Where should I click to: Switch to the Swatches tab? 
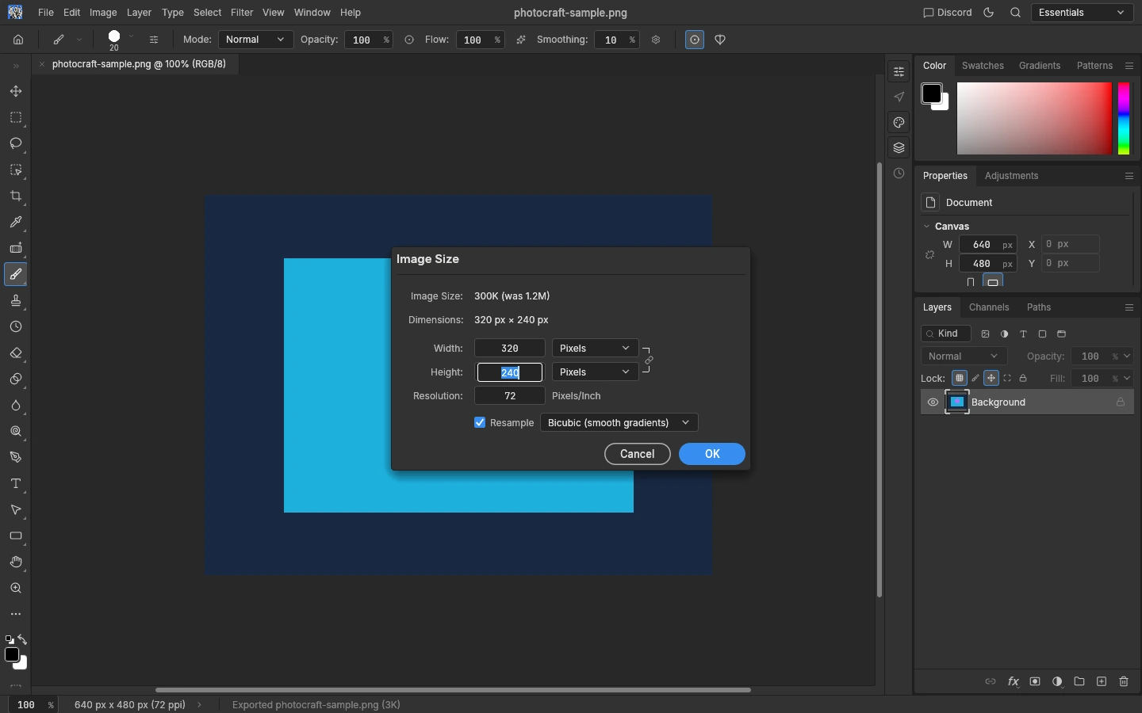[x=983, y=66]
